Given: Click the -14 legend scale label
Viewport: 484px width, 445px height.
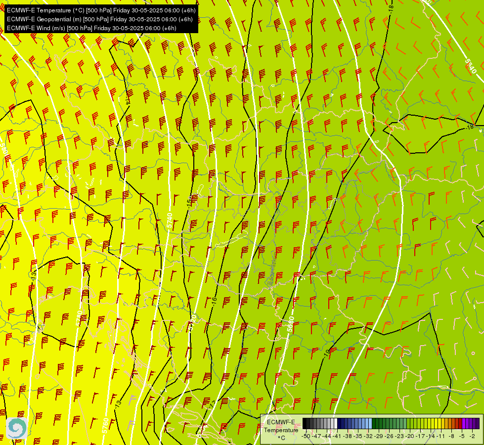Looking at the screenshot, I should point(431,436).
